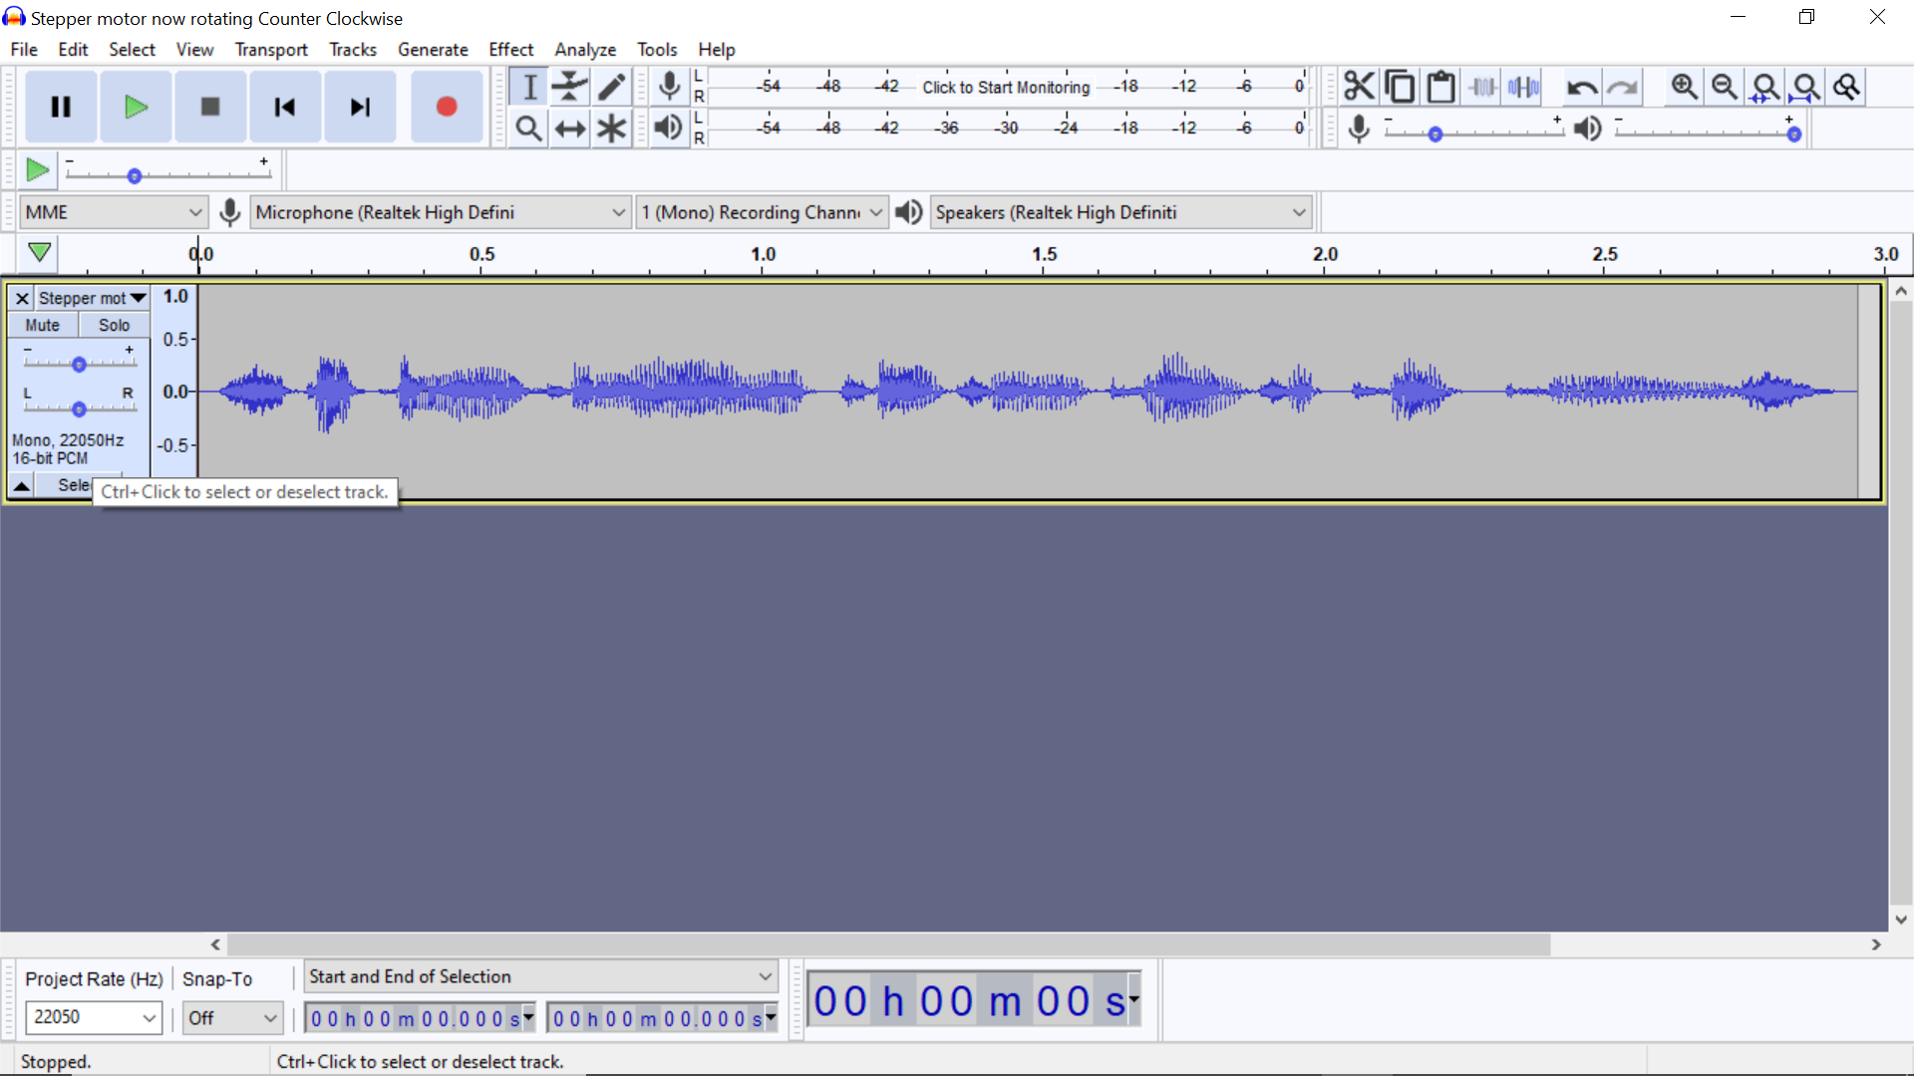This screenshot has height=1076, width=1914.
Task: Click the selection start time field
Action: (421, 1018)
